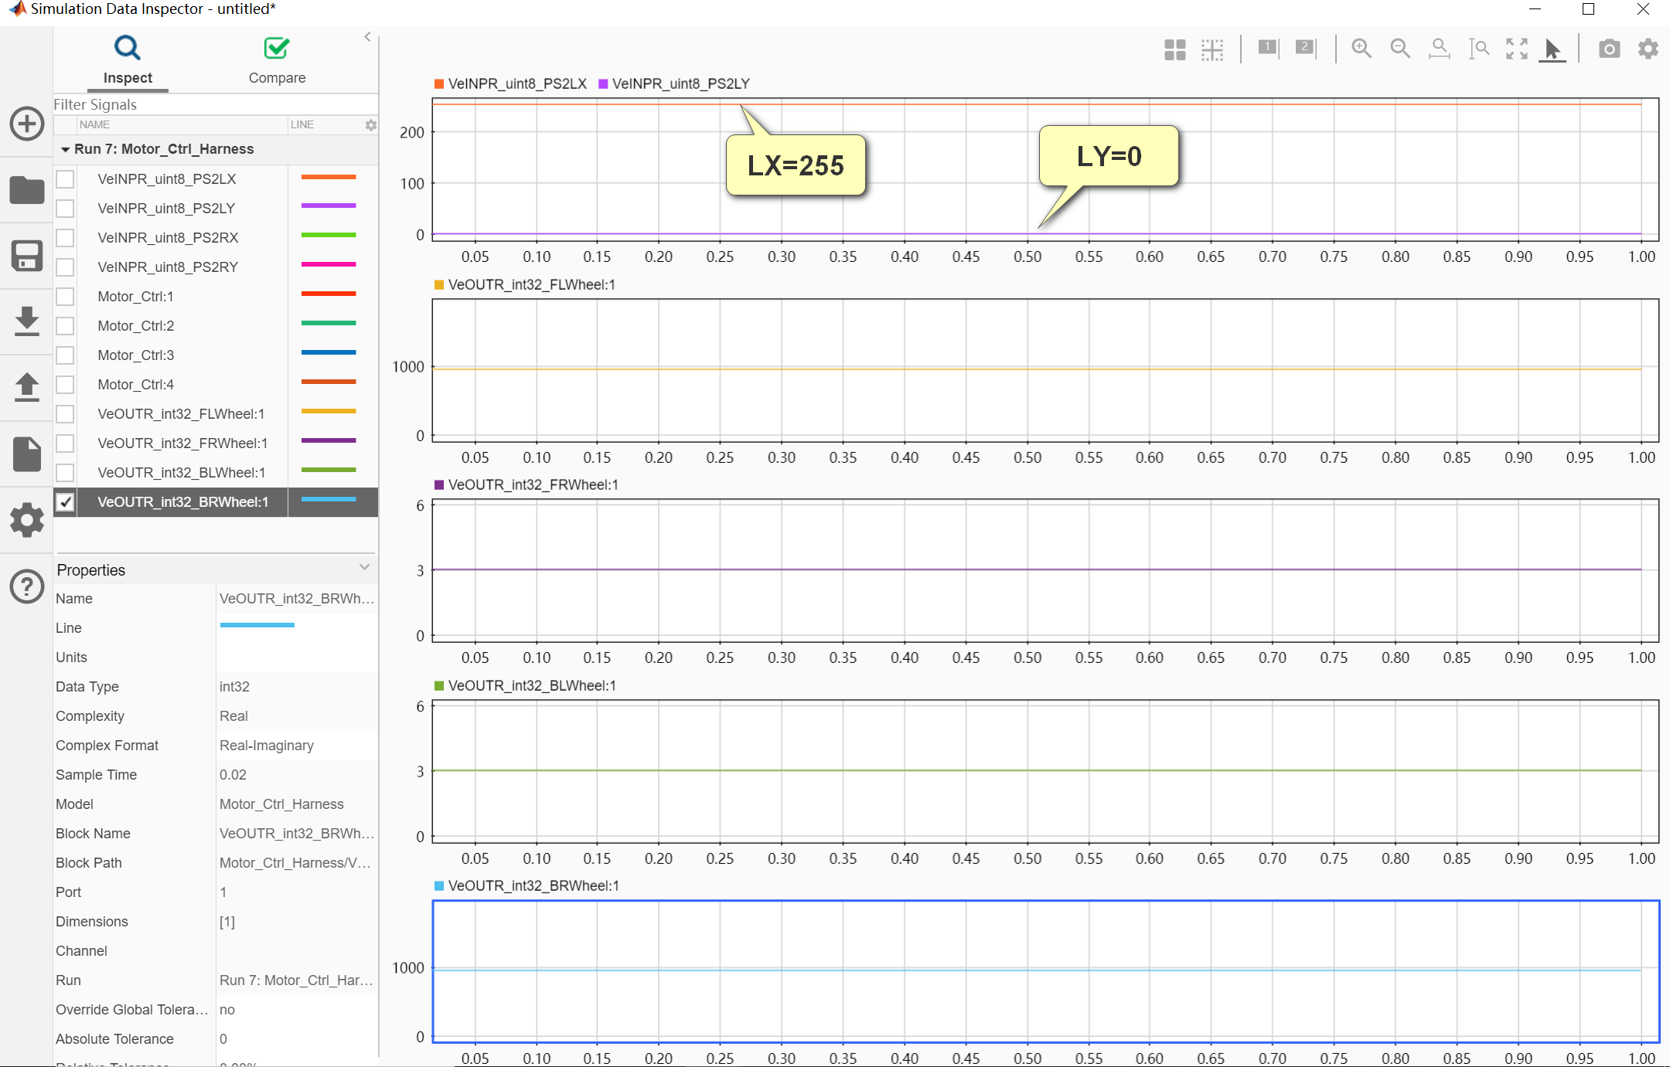Screen dimensions: 1670x1067
Task: Collapse the Properties panel chevron
Action: (x=364, y=568)
